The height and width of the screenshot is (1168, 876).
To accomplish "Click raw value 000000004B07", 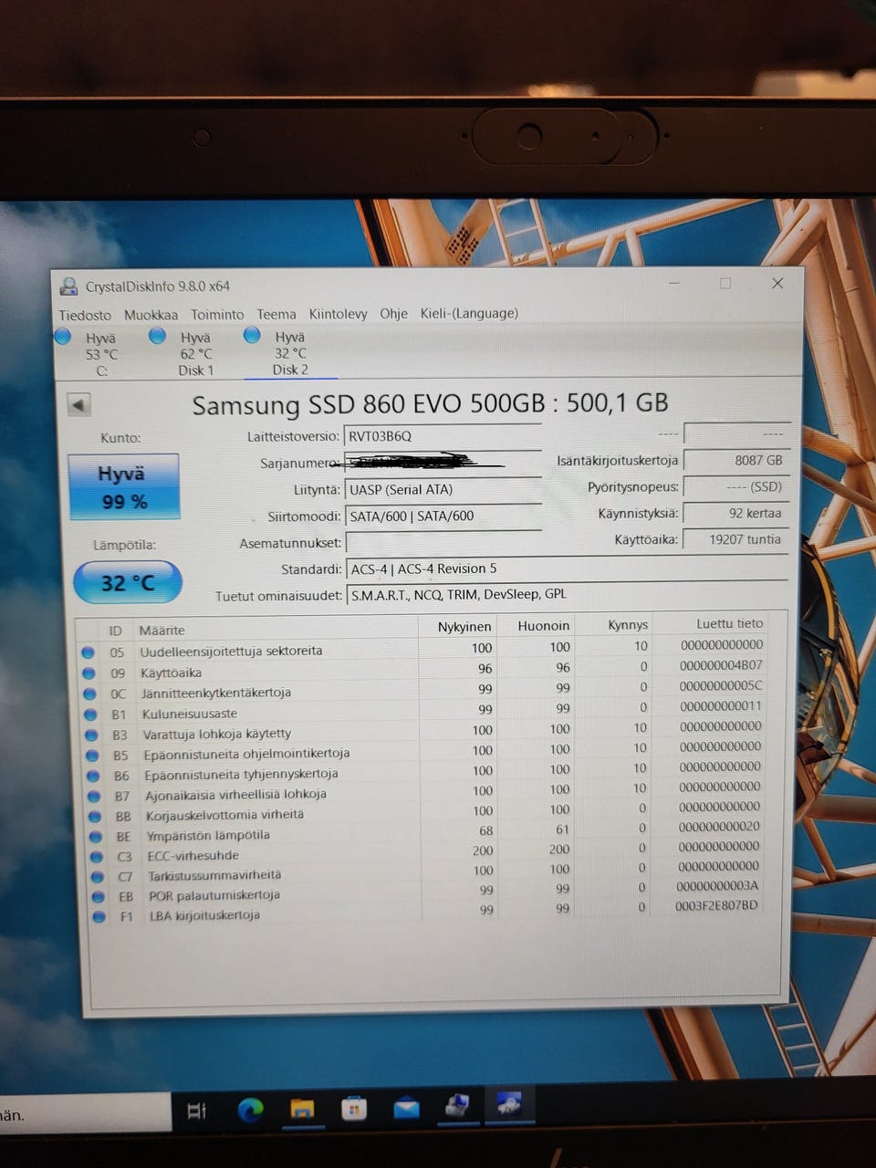I will coord(721,665).
